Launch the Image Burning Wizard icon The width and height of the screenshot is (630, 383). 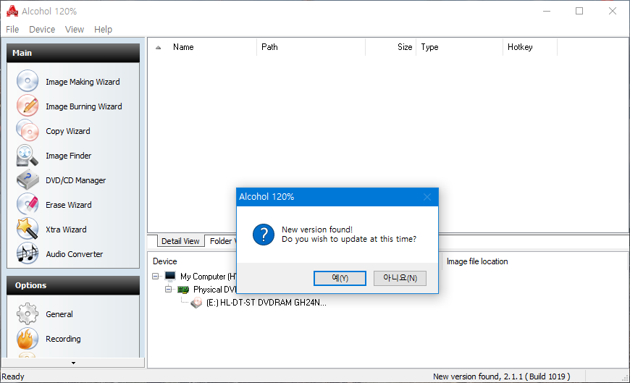pos(28,106)
